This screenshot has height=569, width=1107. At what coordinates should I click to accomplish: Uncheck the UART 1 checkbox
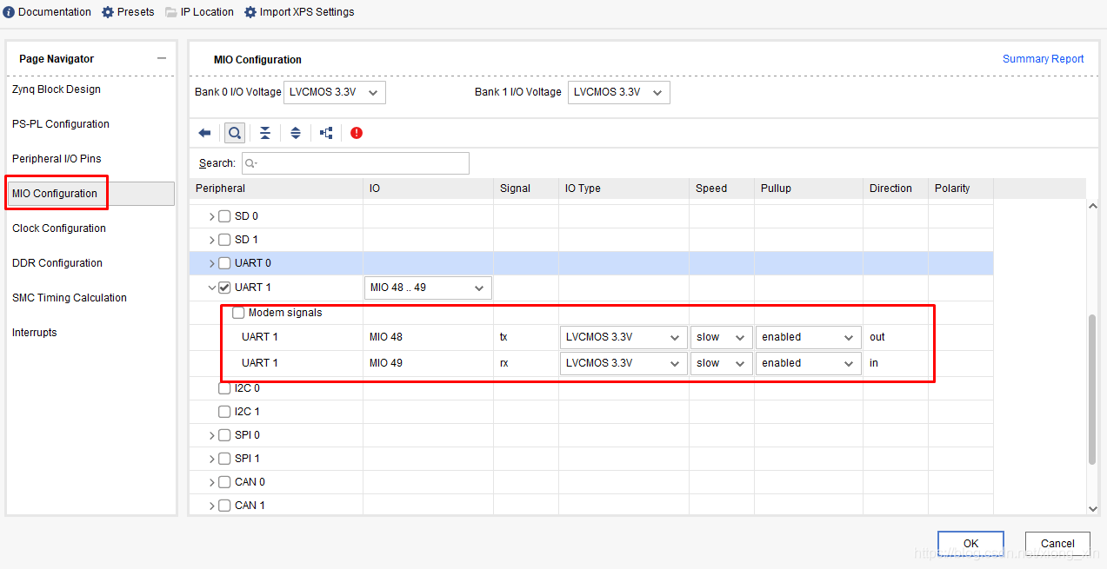(224, 288)
